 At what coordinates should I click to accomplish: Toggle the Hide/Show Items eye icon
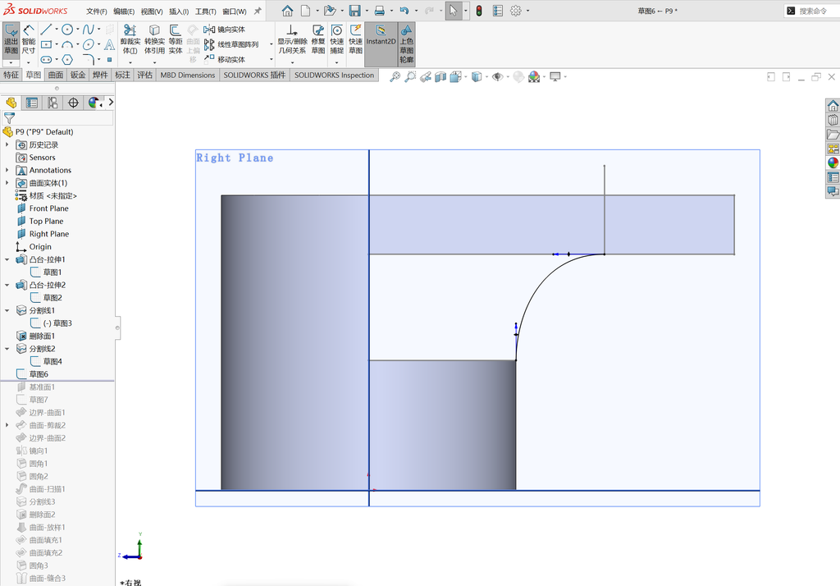click(497, 76)
